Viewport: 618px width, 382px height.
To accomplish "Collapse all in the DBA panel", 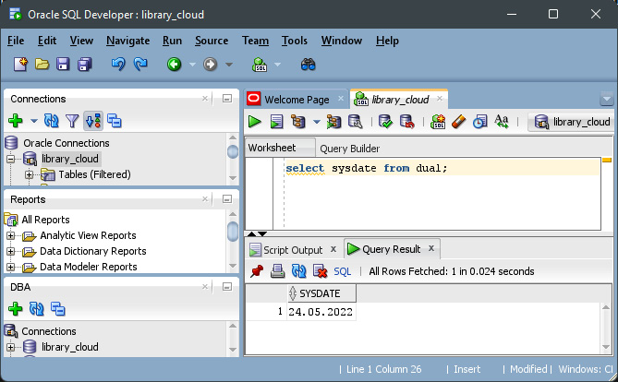I will point(57,309).
